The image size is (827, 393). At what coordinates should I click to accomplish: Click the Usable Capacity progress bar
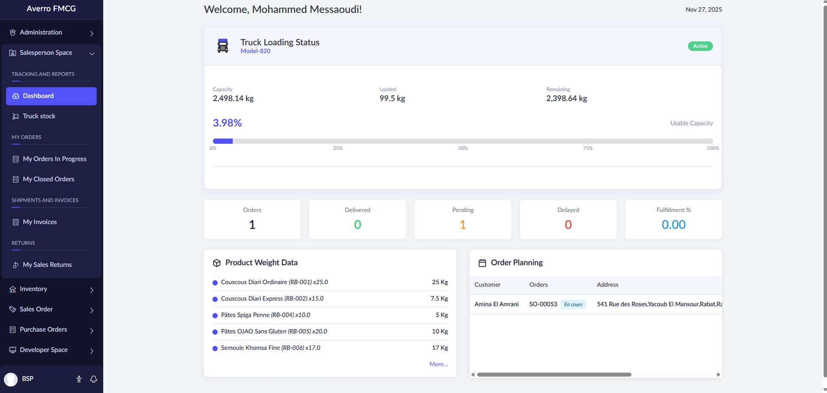(x=462, y=141)
